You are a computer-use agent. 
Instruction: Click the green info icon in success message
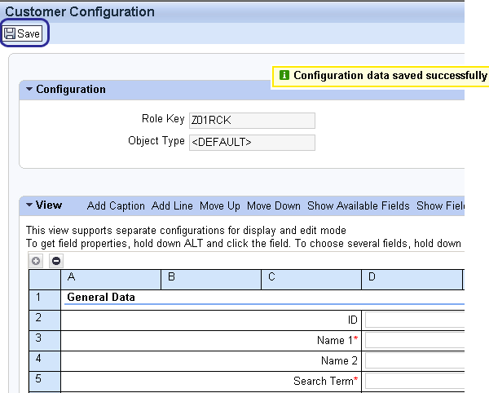tap(284, 75)
